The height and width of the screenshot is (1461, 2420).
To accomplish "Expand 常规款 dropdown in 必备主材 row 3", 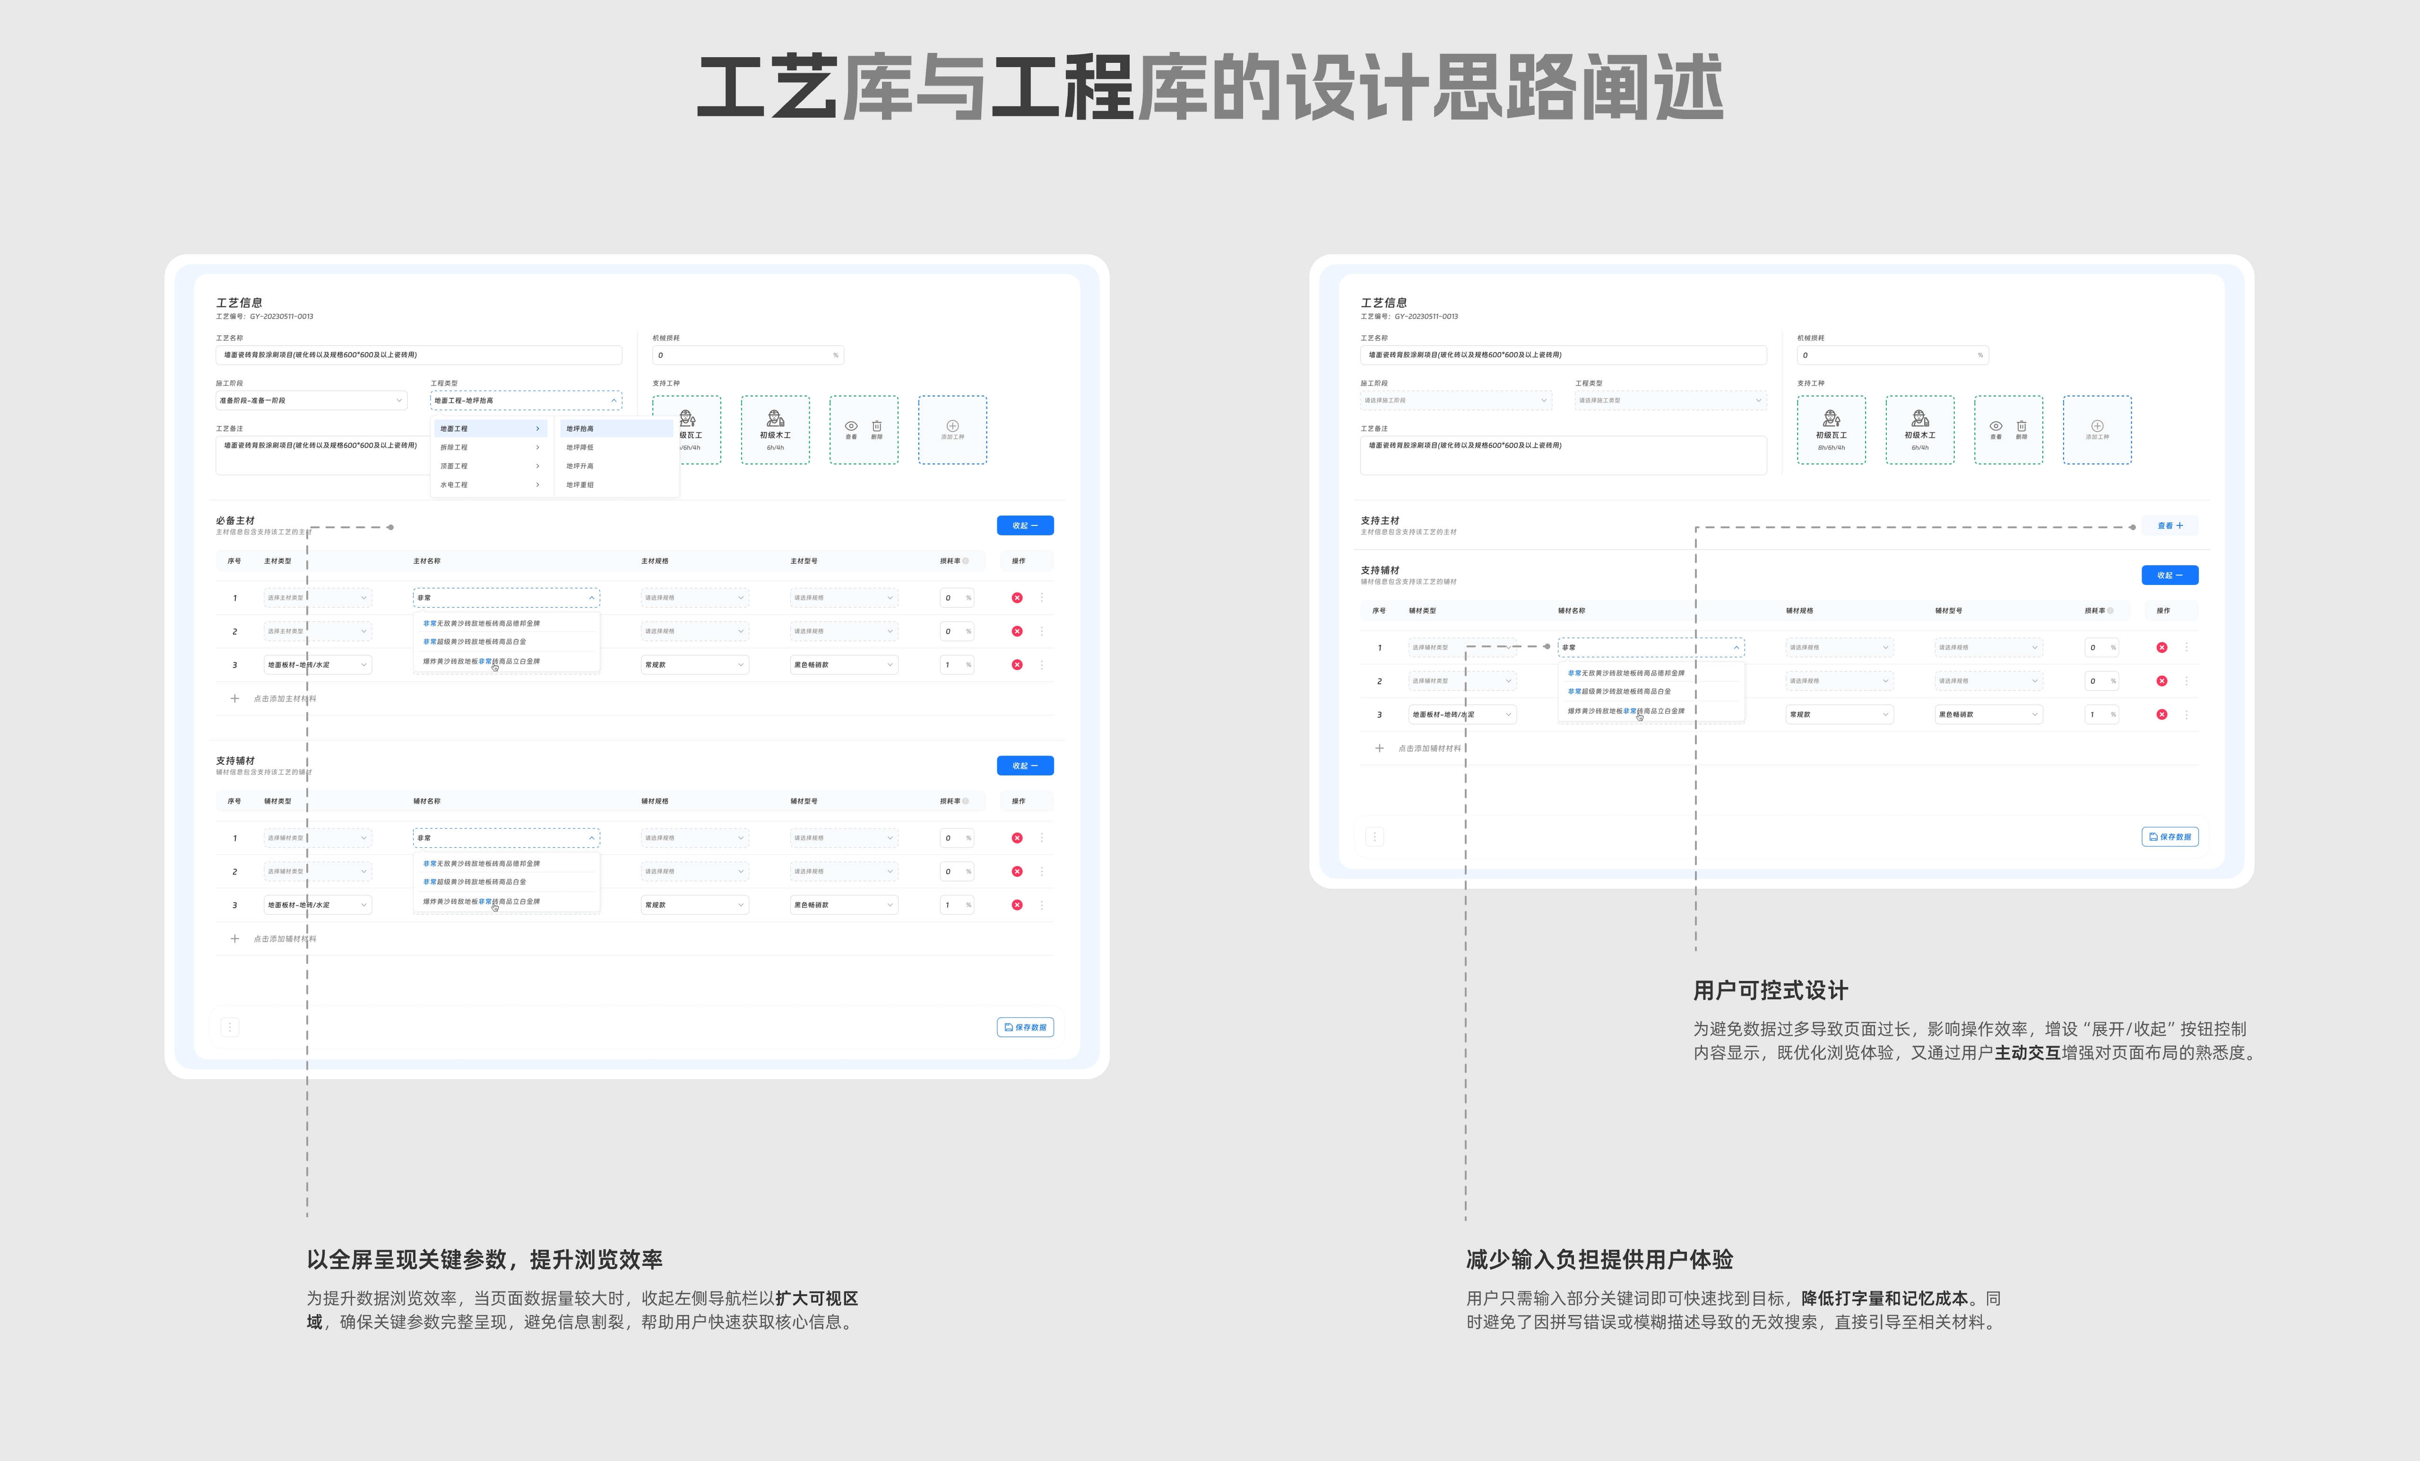I will (x=694, y=665).
